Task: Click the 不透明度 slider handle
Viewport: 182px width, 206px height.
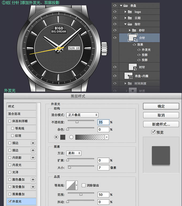Action: (x=77, y=122)
